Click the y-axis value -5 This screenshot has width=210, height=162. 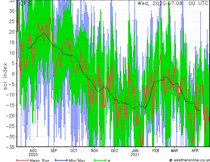12,84
